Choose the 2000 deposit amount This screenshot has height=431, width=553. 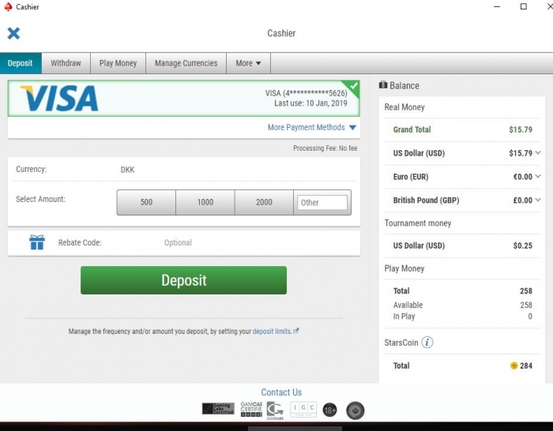coord(264,202)
